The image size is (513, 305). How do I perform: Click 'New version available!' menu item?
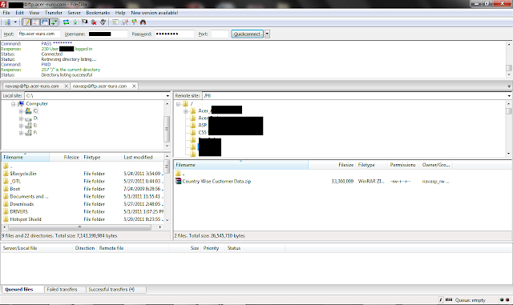[x=155, y=13]
